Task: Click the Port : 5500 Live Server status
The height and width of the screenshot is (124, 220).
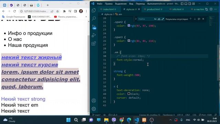Action: pos(205,115)
